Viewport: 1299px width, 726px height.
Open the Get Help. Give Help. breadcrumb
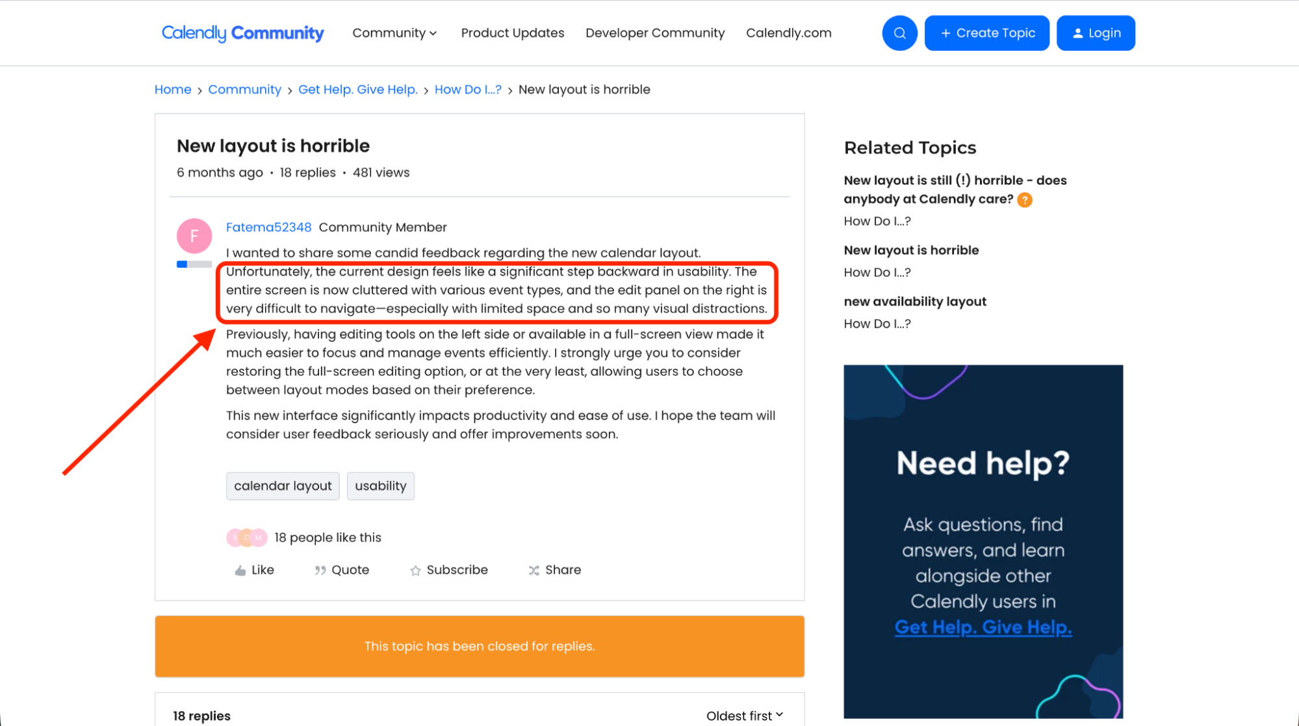pyautogui.click(x=357, y=90)
